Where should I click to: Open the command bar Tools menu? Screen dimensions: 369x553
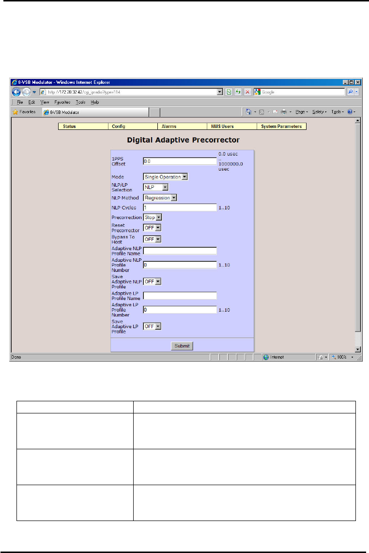click(338, 112)
